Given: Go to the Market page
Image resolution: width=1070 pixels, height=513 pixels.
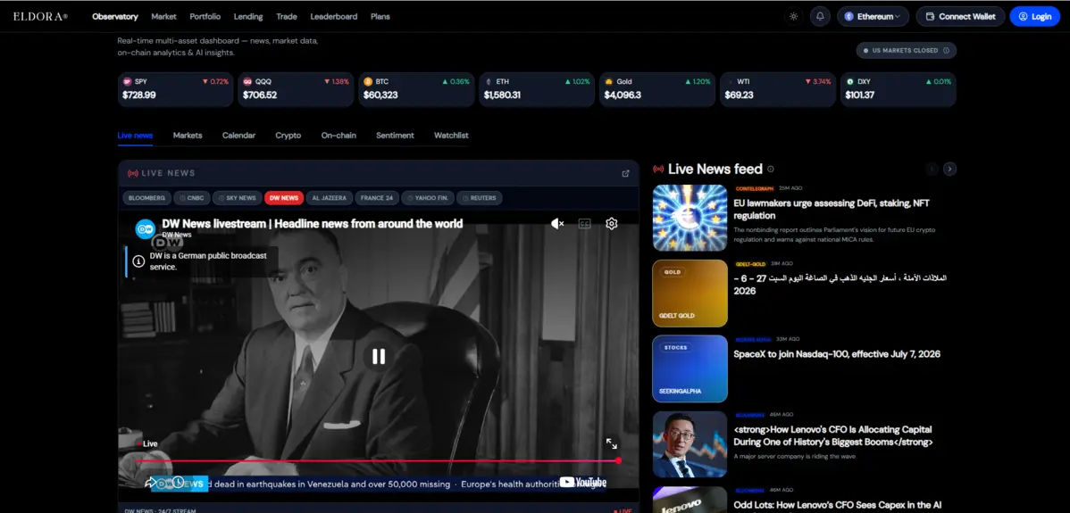Looking at the screenshot, I should [x=163, y=16].
